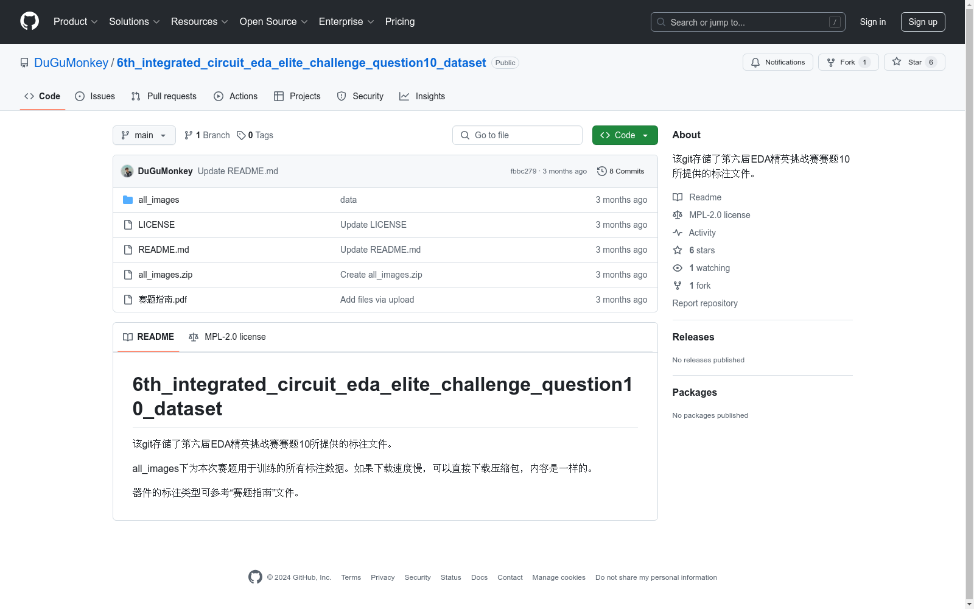Open the 'Create all_images.zip' commit message
The width and height of the screenshot is (974, 609).
pos(381,275)
